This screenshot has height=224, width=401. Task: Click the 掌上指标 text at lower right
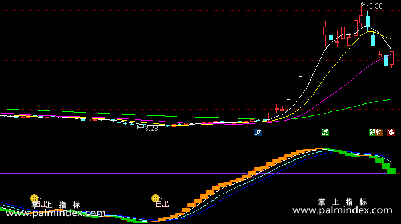[343, 202]
